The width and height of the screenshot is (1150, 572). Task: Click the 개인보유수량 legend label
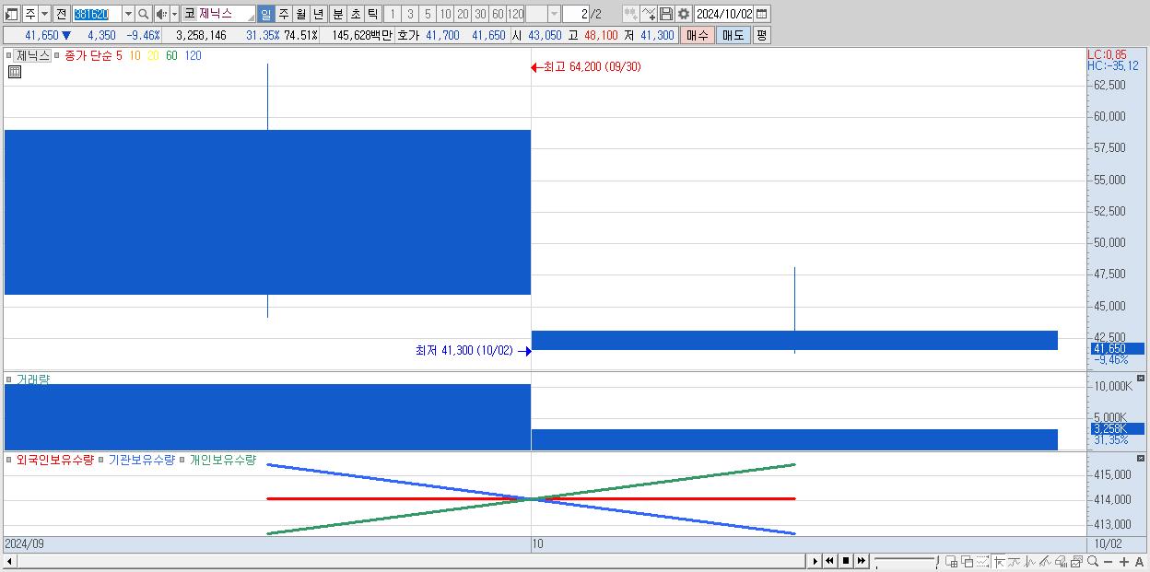coord(222,460)
